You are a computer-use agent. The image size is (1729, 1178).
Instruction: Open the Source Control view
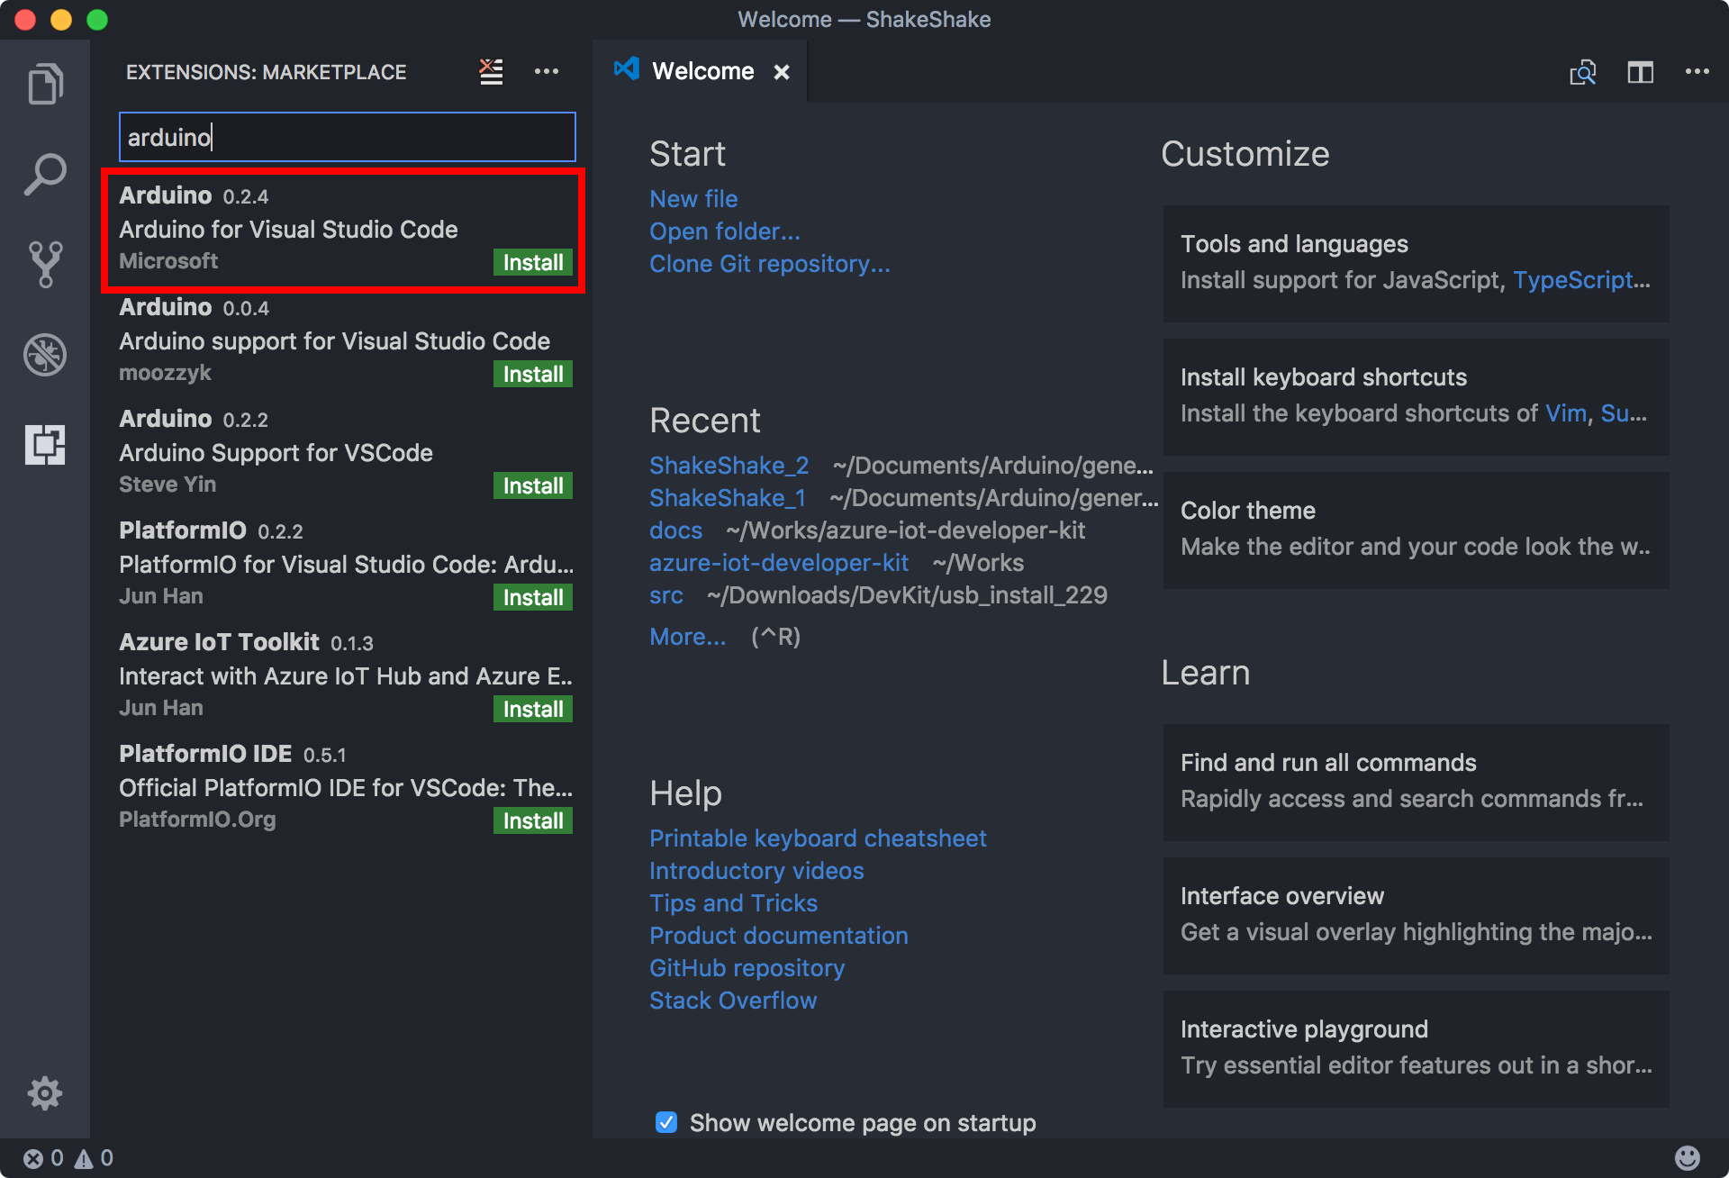(45, 264)
